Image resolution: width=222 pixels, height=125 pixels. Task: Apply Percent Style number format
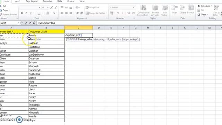pos(118,13)
